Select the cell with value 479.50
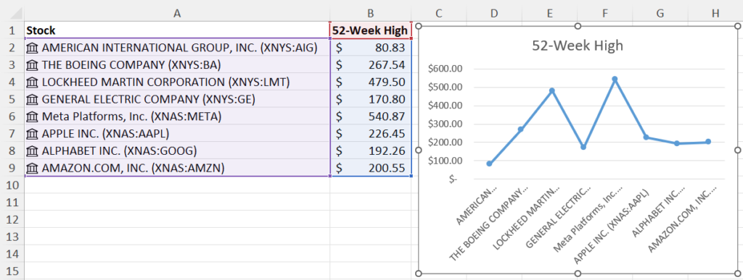Viewport: 743px width, 280px height. click(371, 82)
